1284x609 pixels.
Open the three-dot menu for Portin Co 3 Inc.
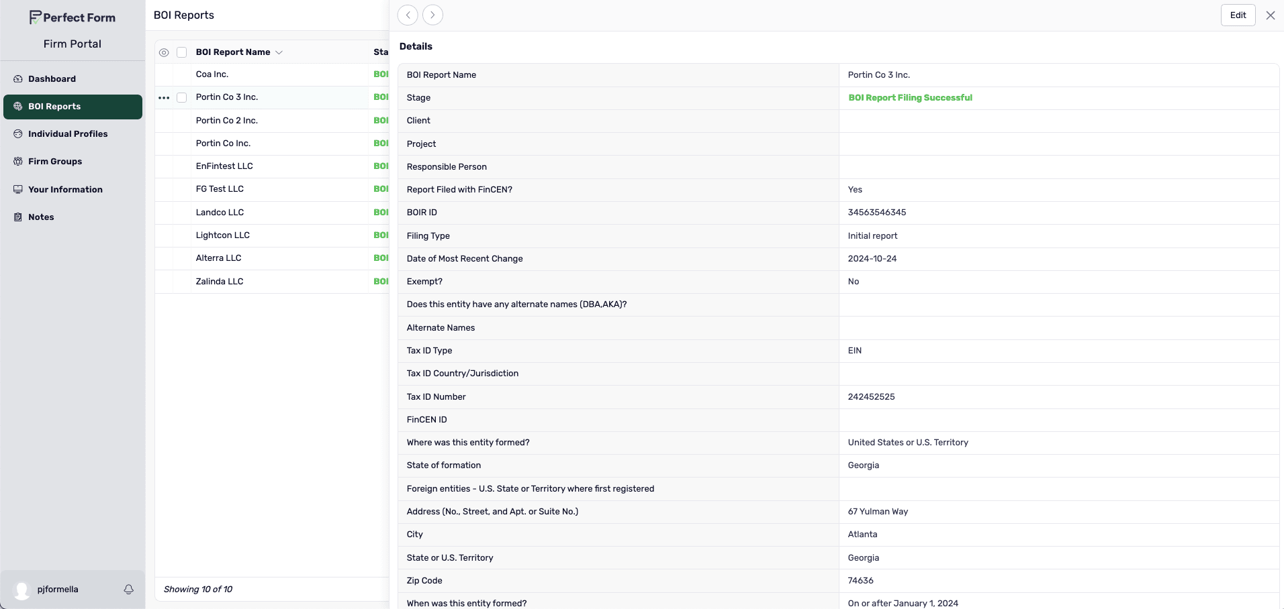point(164,98)
